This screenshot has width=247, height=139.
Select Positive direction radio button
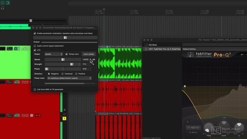(76, 74)
